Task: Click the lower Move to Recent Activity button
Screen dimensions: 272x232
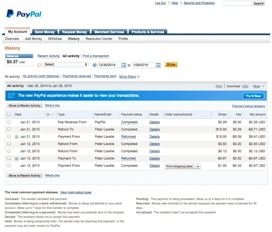Action: (x=25, y=175)
